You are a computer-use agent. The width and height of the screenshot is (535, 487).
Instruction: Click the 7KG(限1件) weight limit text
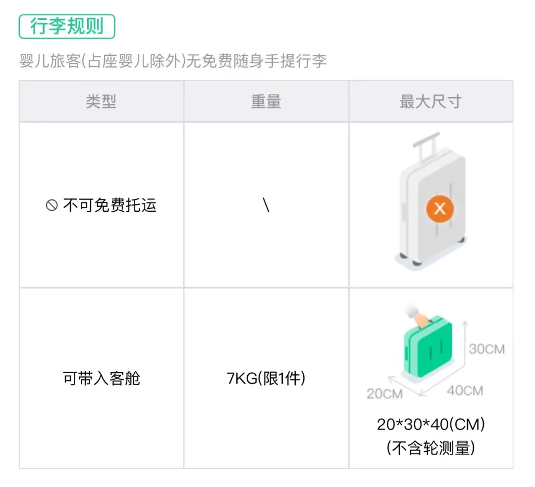click(x=266, y=379)
